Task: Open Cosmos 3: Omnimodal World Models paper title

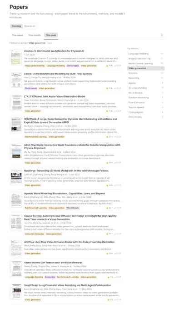Action: 54,51
